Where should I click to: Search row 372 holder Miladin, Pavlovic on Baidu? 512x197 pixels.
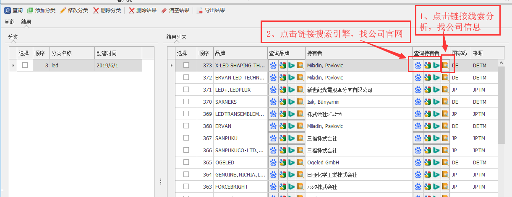tap(418, 77)
